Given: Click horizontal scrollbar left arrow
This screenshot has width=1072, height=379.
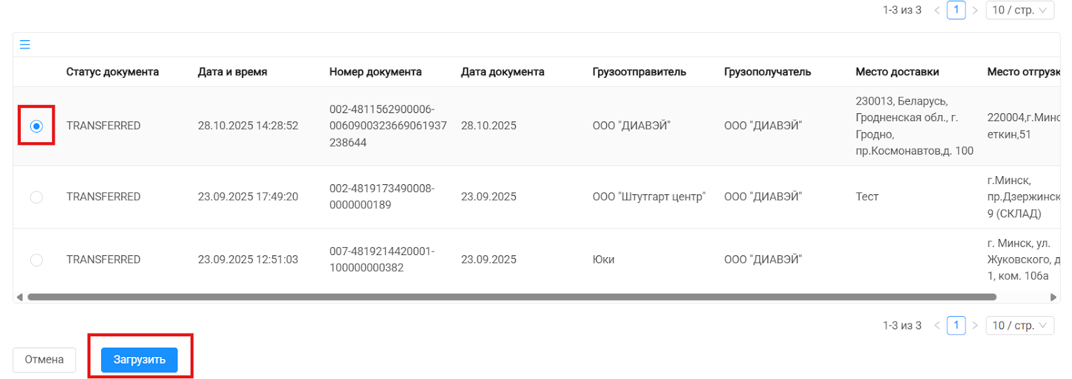Looking at the screenshot, I should pyautogui.click(x=19, y=297).
